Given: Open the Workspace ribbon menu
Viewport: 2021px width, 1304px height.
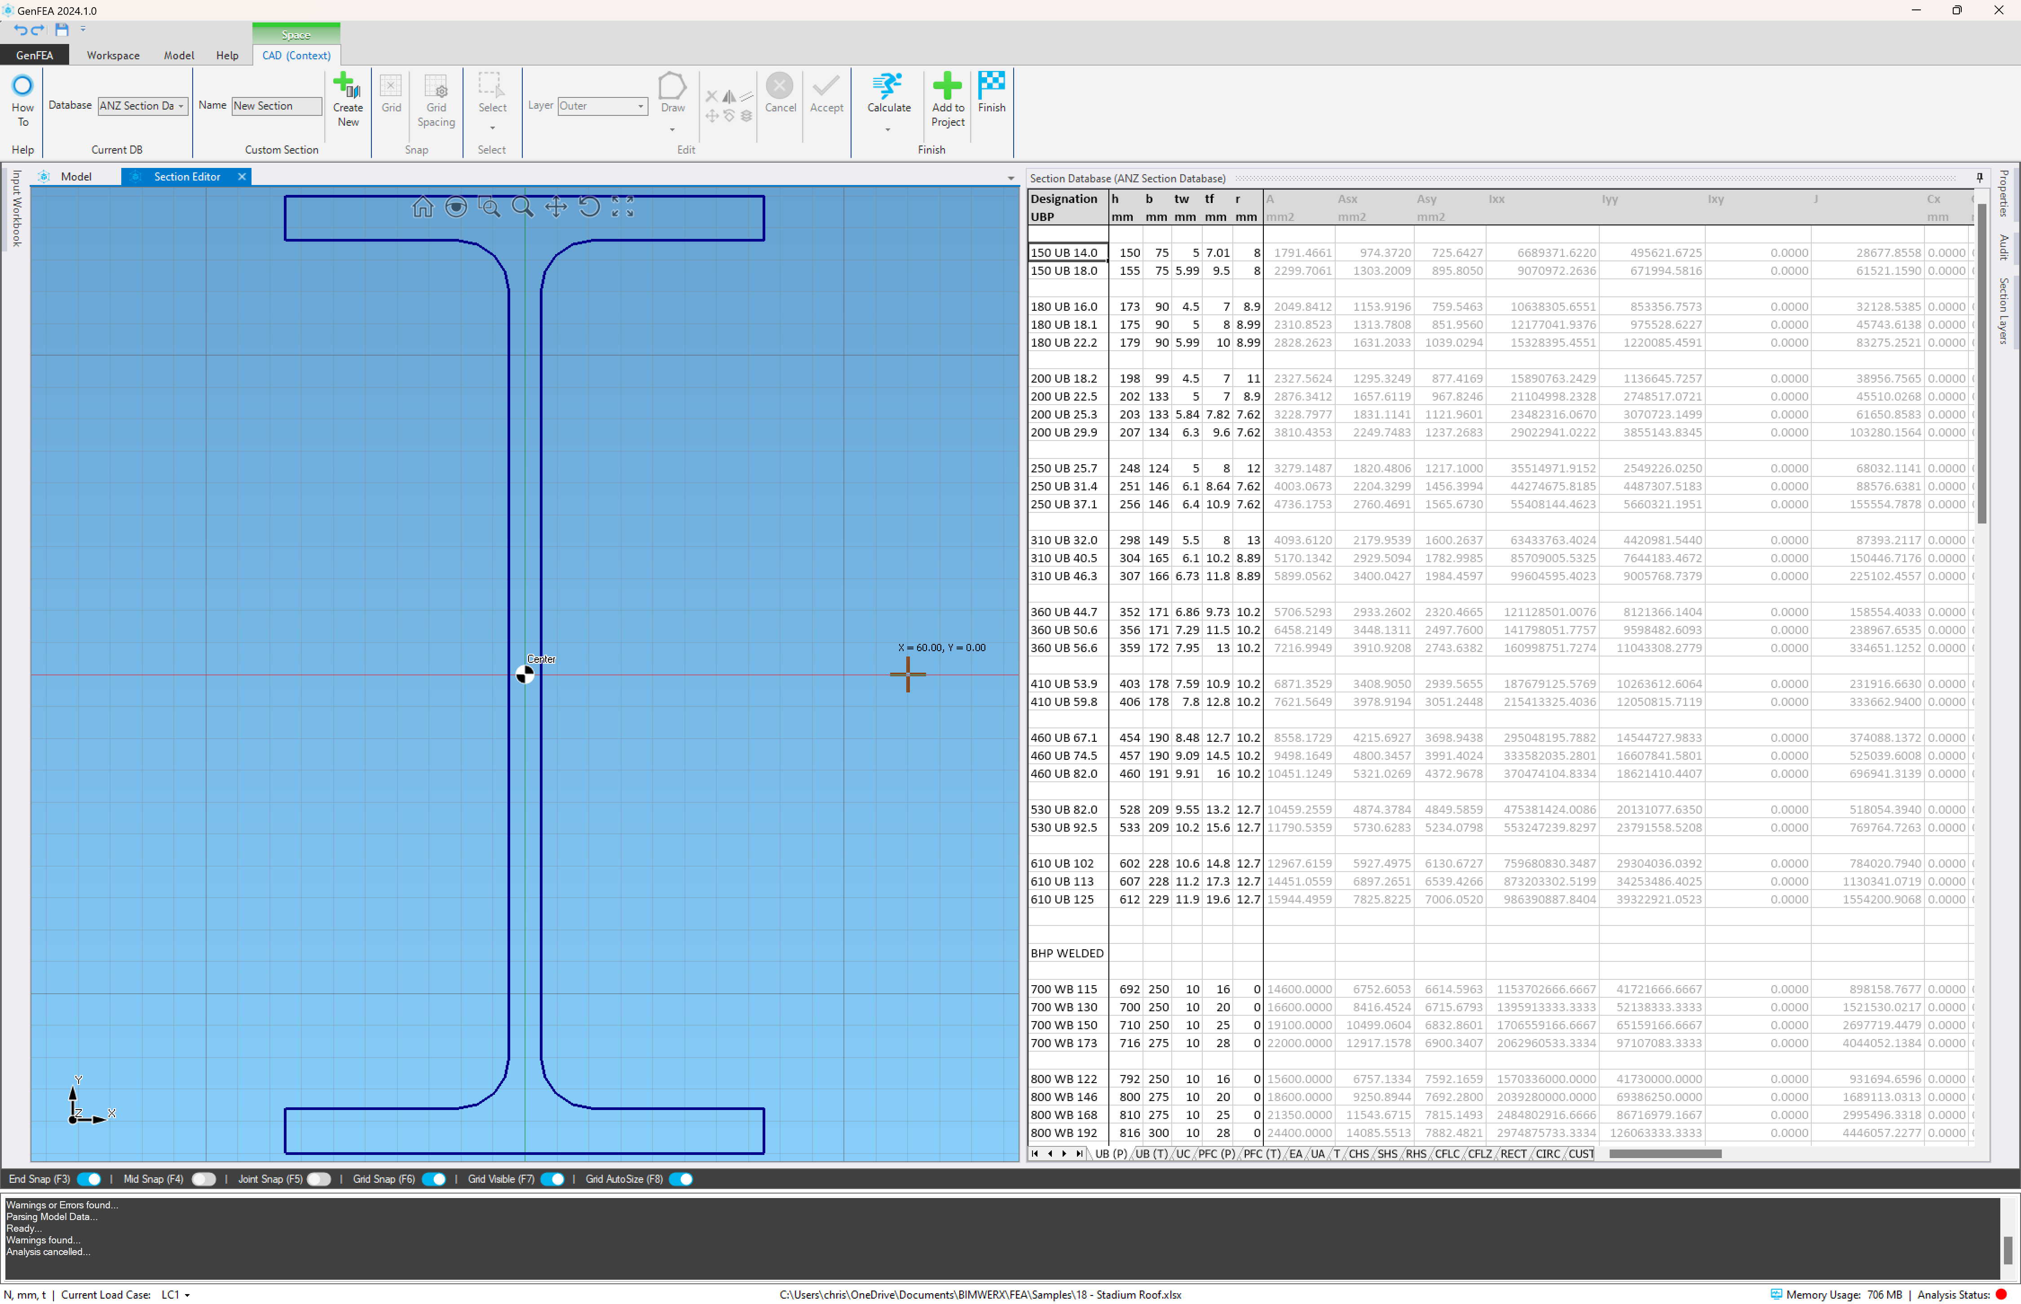Looking at the screenshot, I should (x=113, y=55).
